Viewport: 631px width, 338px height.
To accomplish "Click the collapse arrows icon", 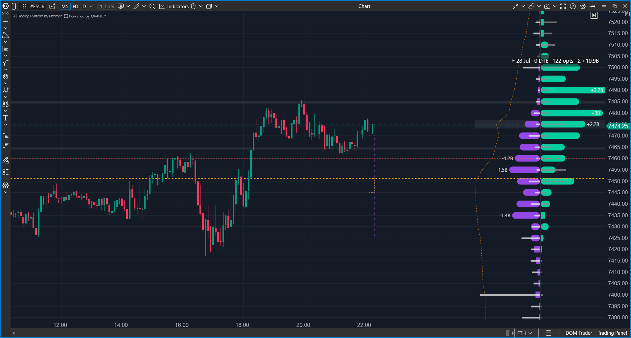I will (x=516, y=6).
